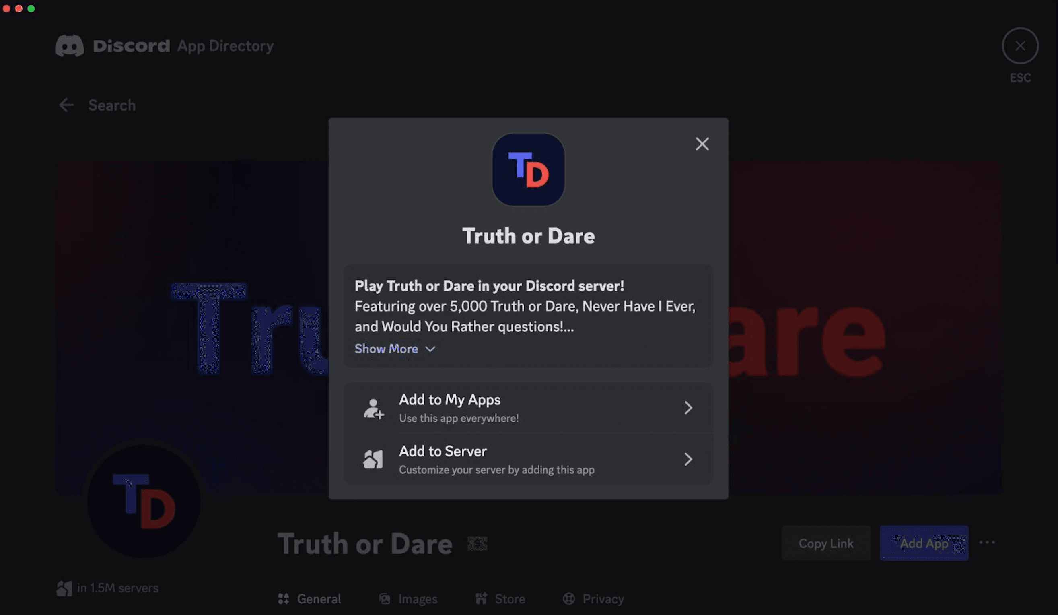
Task: Click the 'in 1.5M servers' text
Action: click(117, 588)
